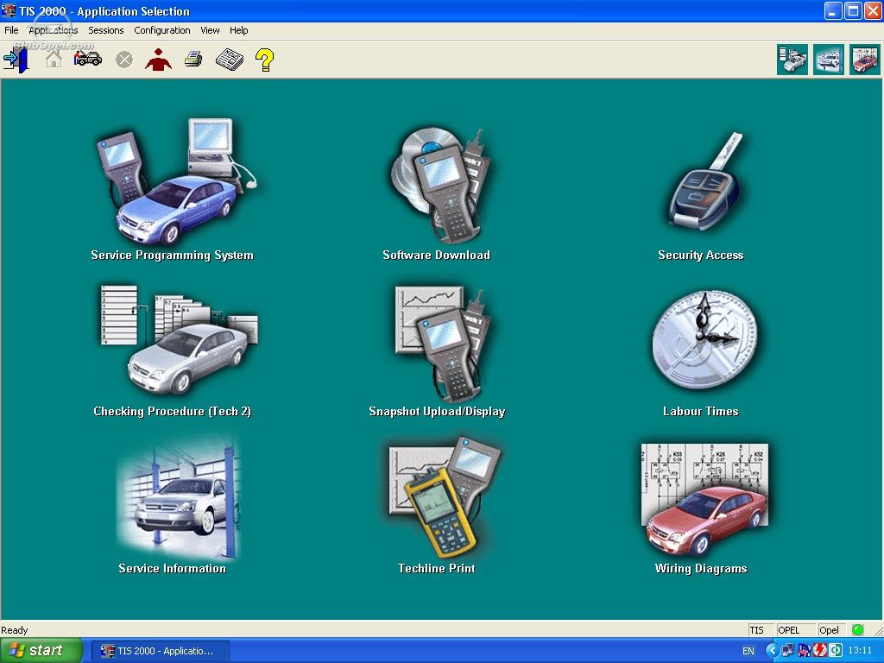
Task: Open Snapshot Upload/Display
Action: (437, 352)
